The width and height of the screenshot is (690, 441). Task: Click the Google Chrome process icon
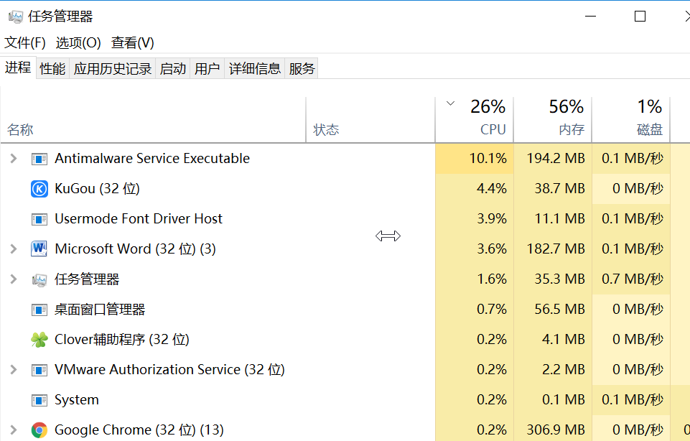(x=39, y=430)
